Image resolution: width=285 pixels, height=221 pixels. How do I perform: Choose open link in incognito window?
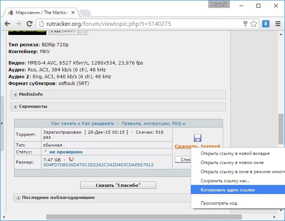point(238,172)
